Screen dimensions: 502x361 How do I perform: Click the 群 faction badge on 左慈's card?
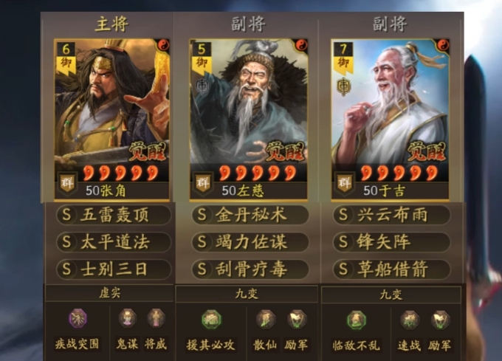pyautogui.click(x=203, y=183)
